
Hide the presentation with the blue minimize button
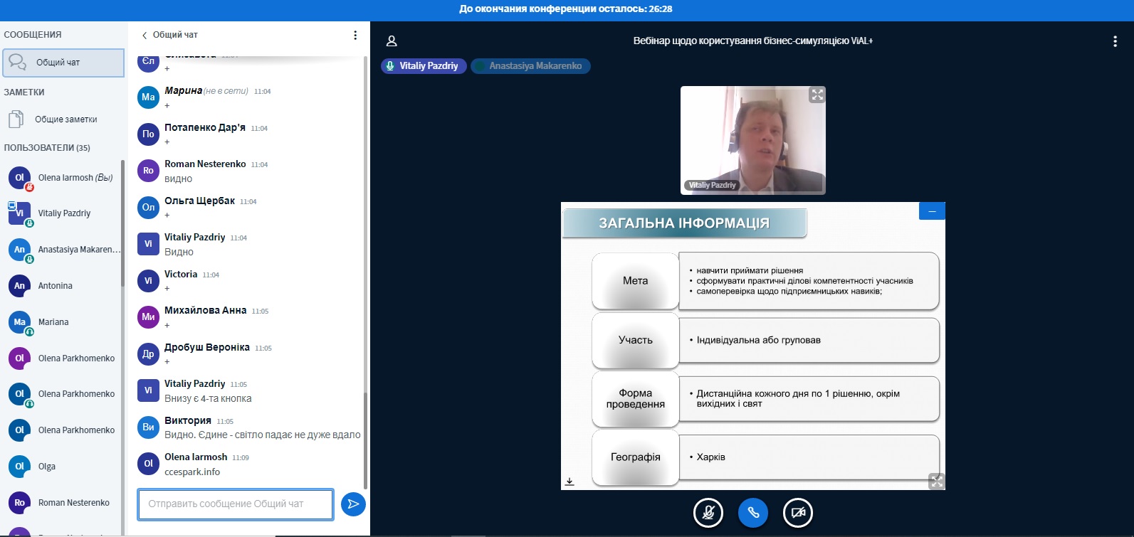932,211
